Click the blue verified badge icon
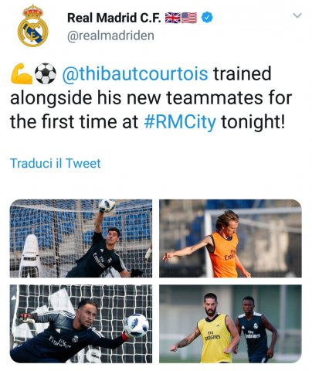 click(x=207, y=17)
